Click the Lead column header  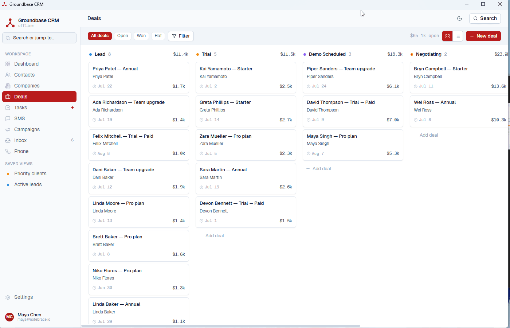[x=139, y=54]
